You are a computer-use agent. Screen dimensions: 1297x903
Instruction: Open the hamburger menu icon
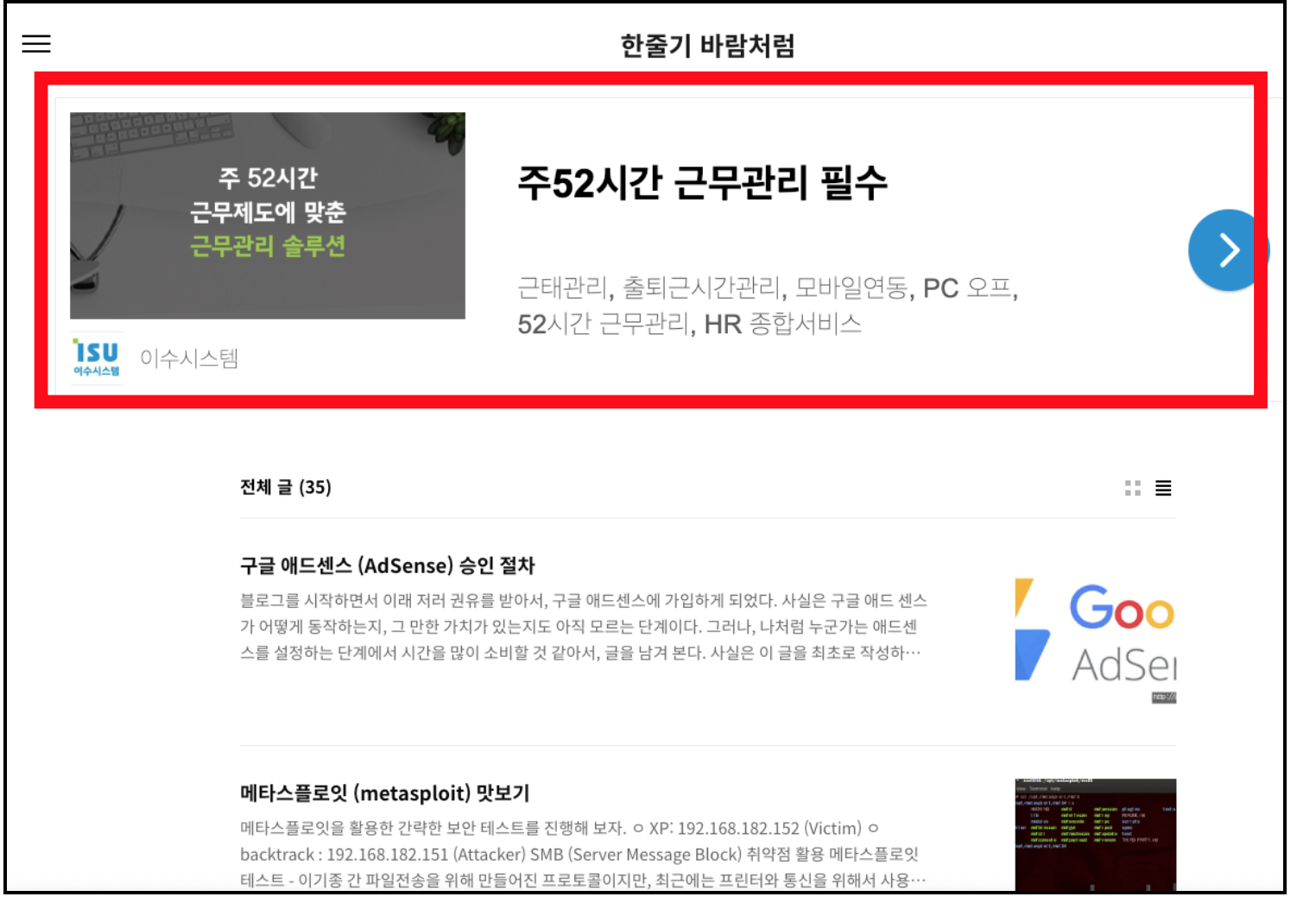coord(36,44)
